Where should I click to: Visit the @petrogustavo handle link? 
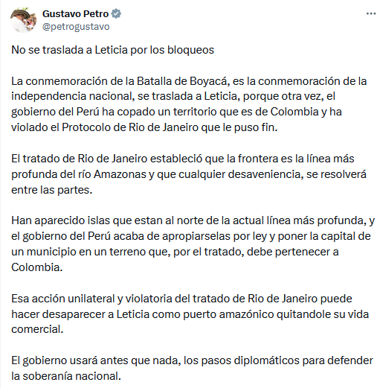tap(76, 27)
